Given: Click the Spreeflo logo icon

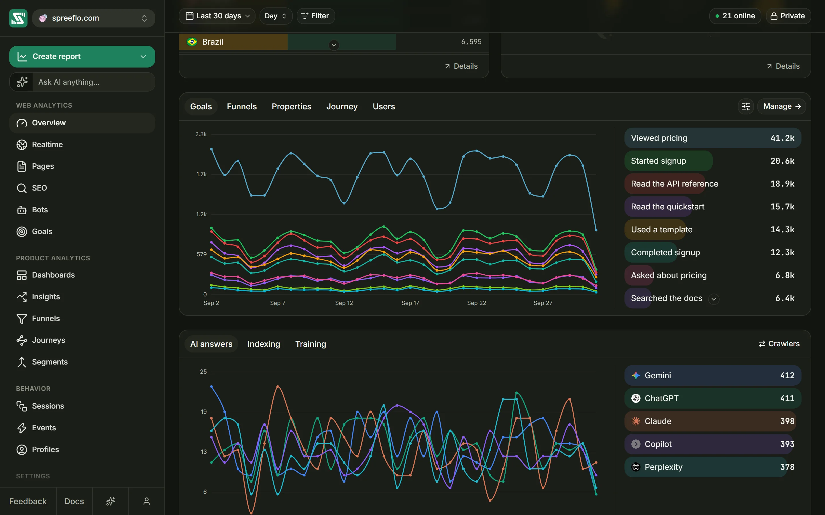Looking at the screenshot, I should [18, 18].
